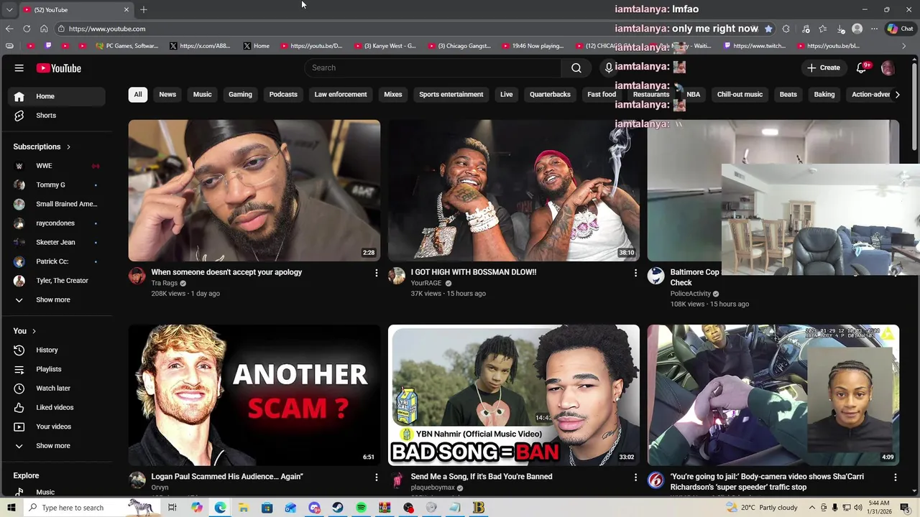Show more bookmarks with chevron

(904, 46)
